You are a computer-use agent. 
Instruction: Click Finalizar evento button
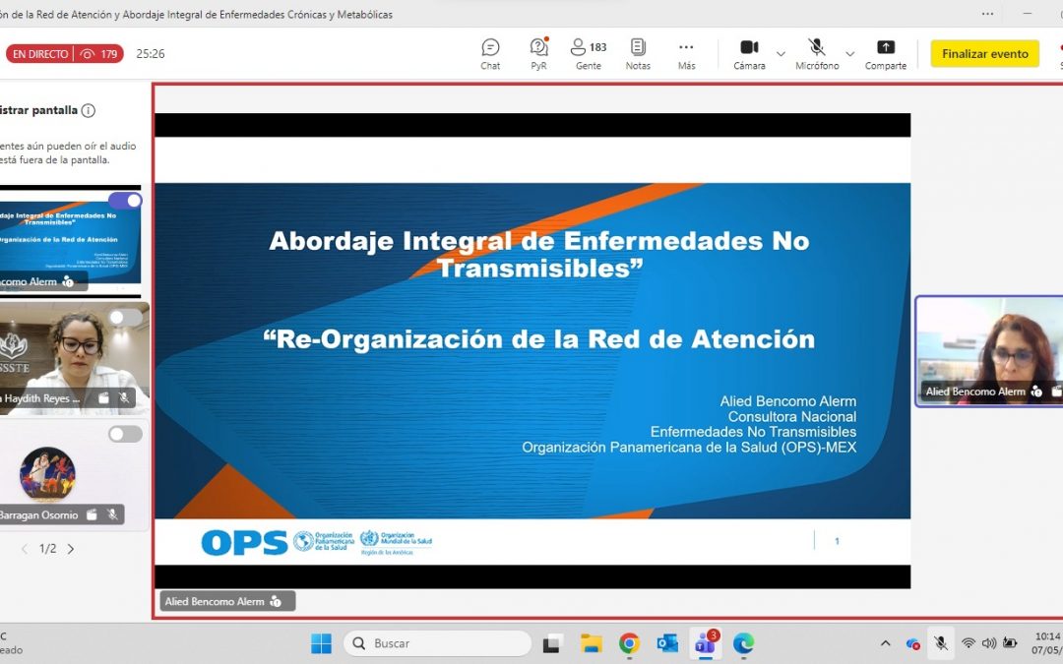tap(984, 53)
